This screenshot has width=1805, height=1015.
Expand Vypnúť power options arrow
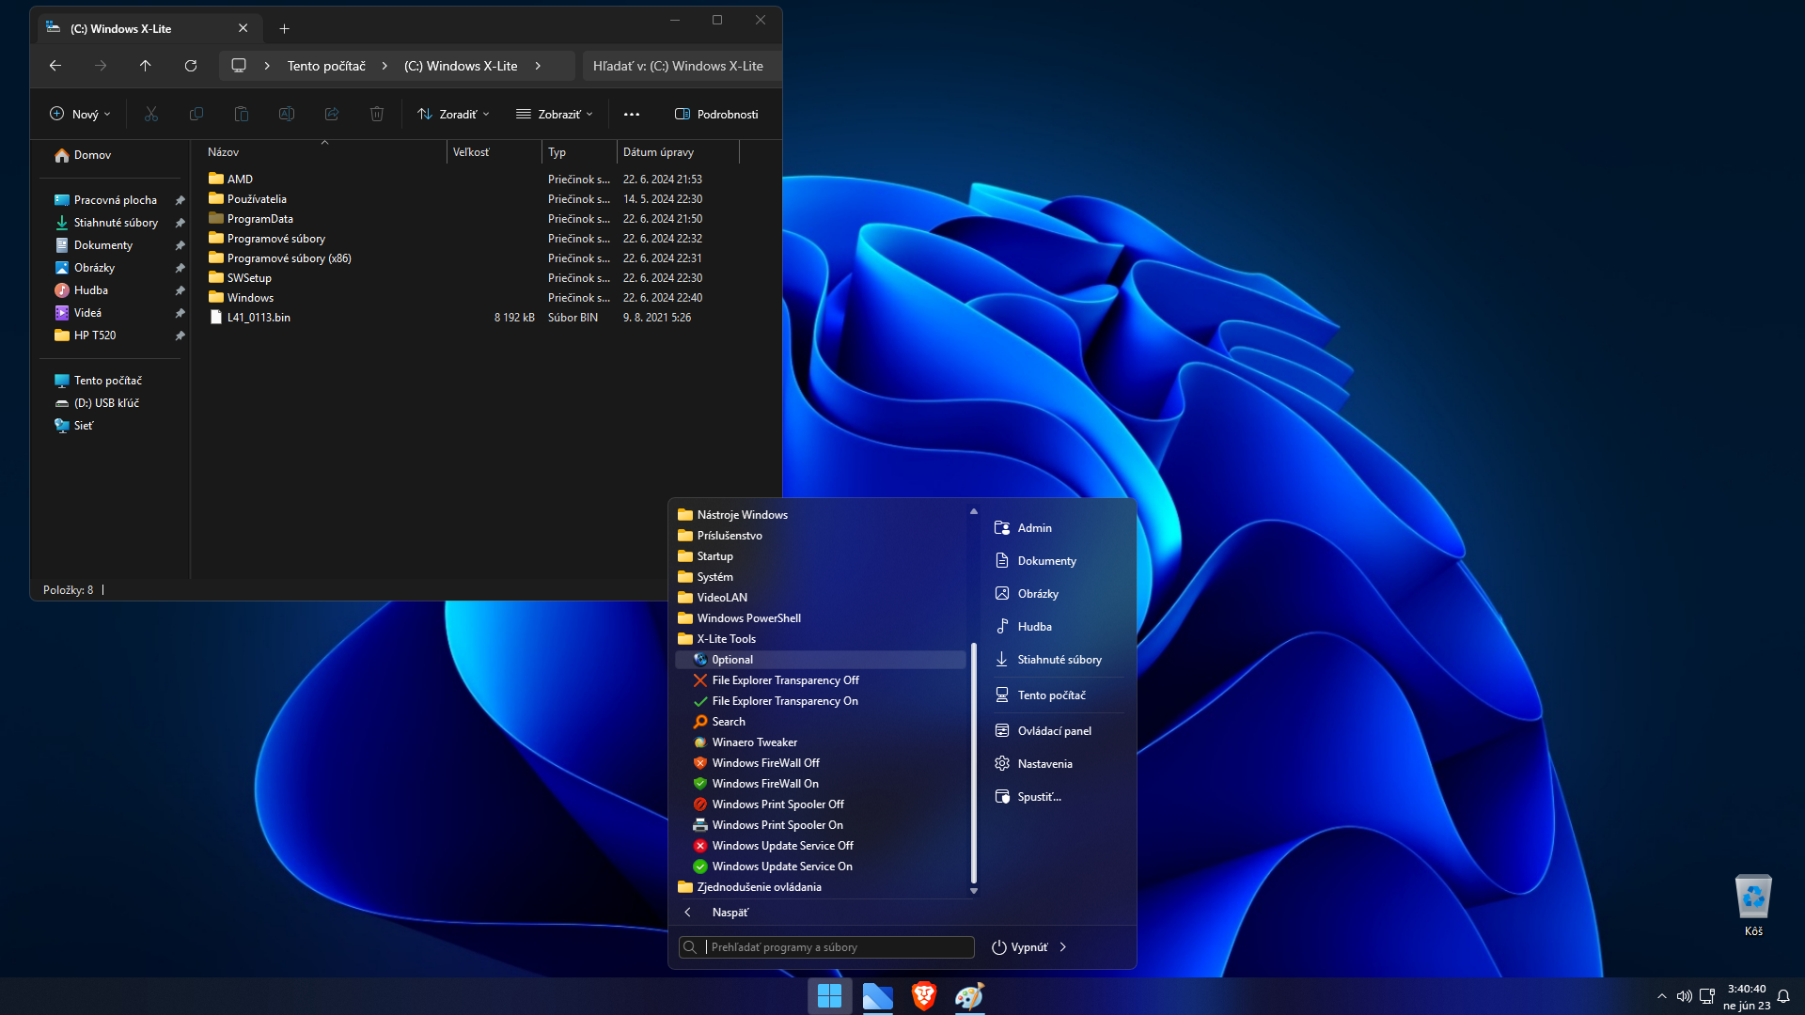point(1063,947)
